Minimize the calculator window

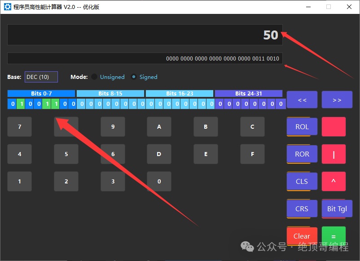click(x=308, y=7)
